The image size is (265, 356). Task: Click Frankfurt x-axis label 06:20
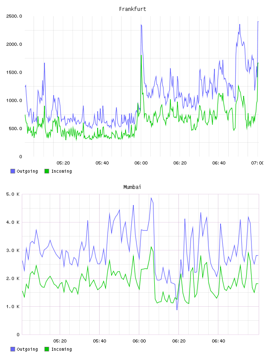[x=180, y=163]
